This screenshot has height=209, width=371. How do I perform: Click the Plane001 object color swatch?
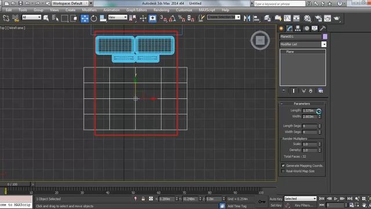[325, 37]
